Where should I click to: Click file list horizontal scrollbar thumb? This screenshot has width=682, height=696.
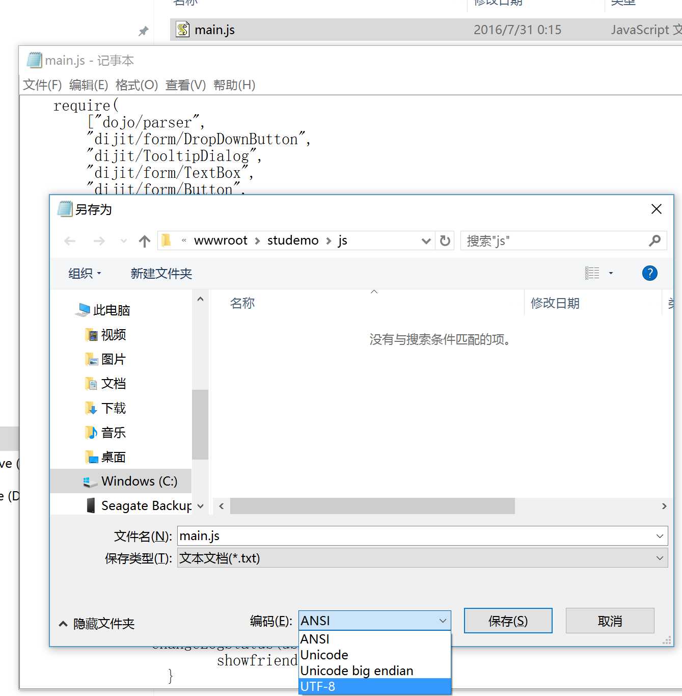click(x=372, y=506)
